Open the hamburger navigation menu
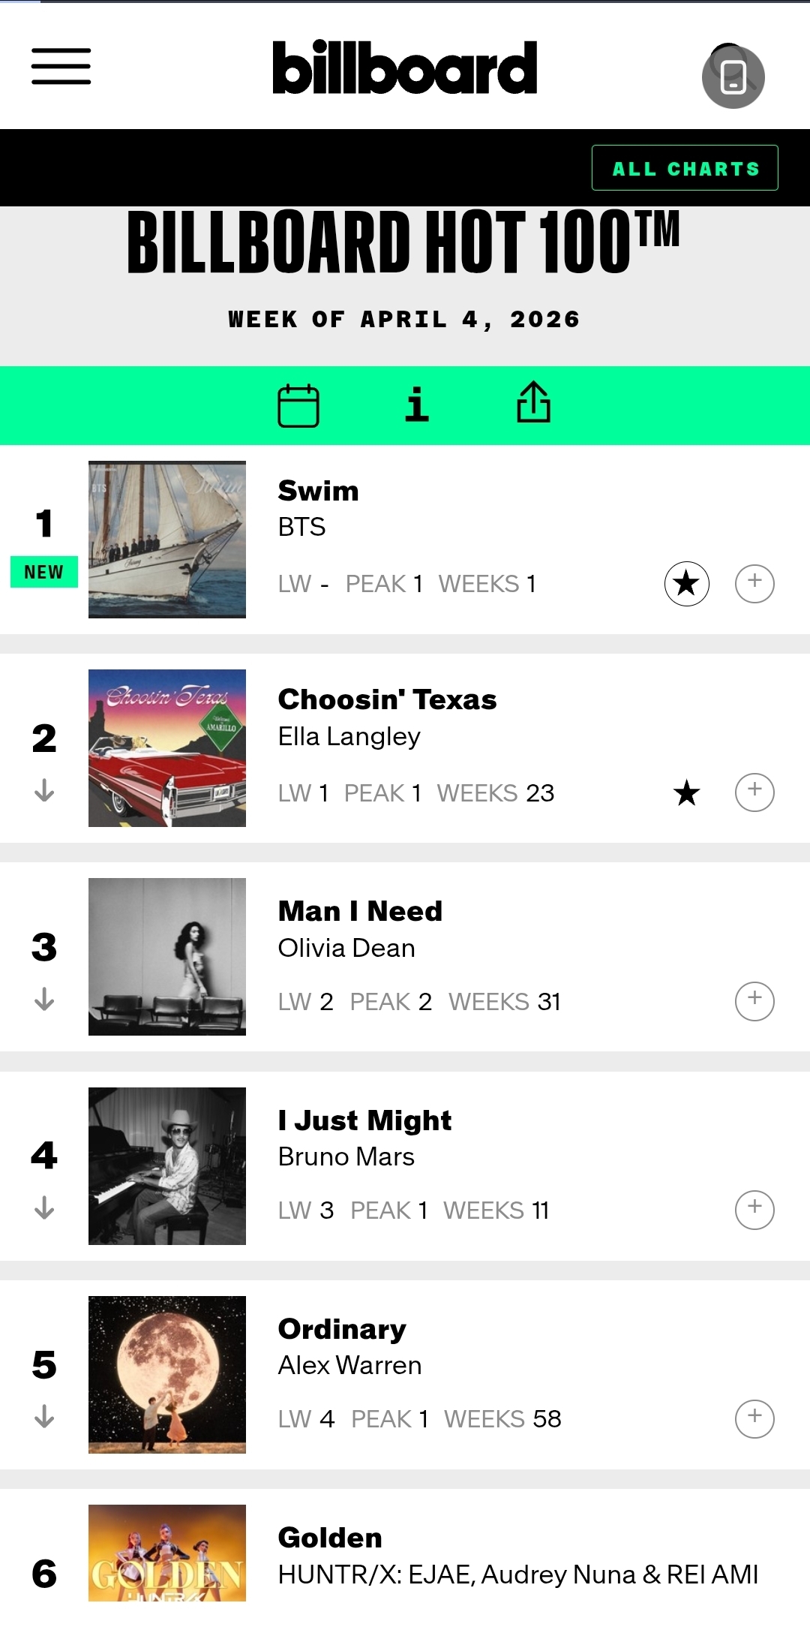 [x=61, y=67]
